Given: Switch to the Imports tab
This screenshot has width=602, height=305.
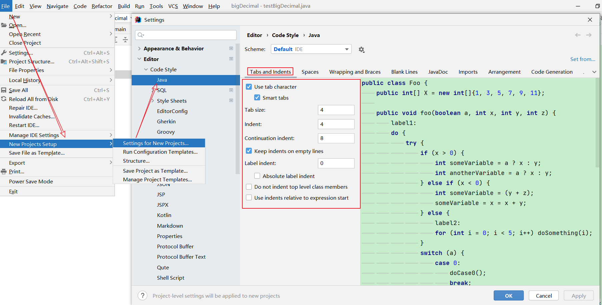Looking at the screenshot, I should pos(468,72).
